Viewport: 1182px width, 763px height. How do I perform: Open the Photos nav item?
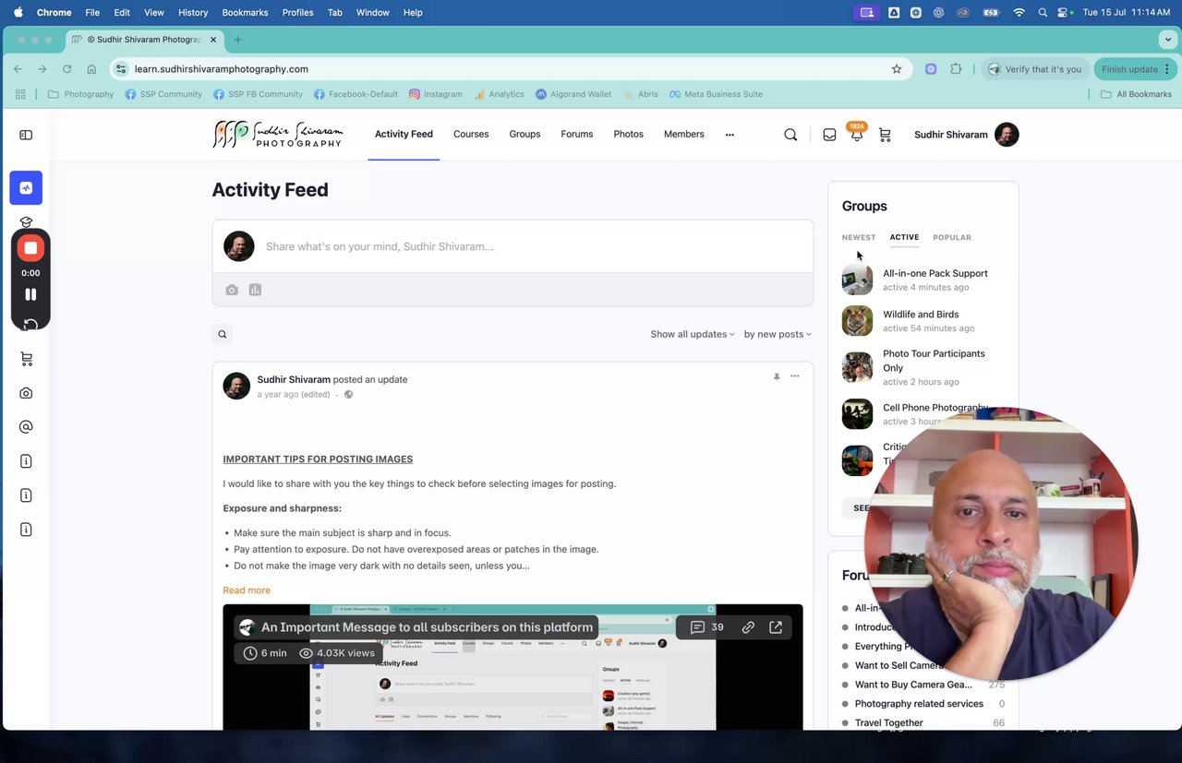628,135
